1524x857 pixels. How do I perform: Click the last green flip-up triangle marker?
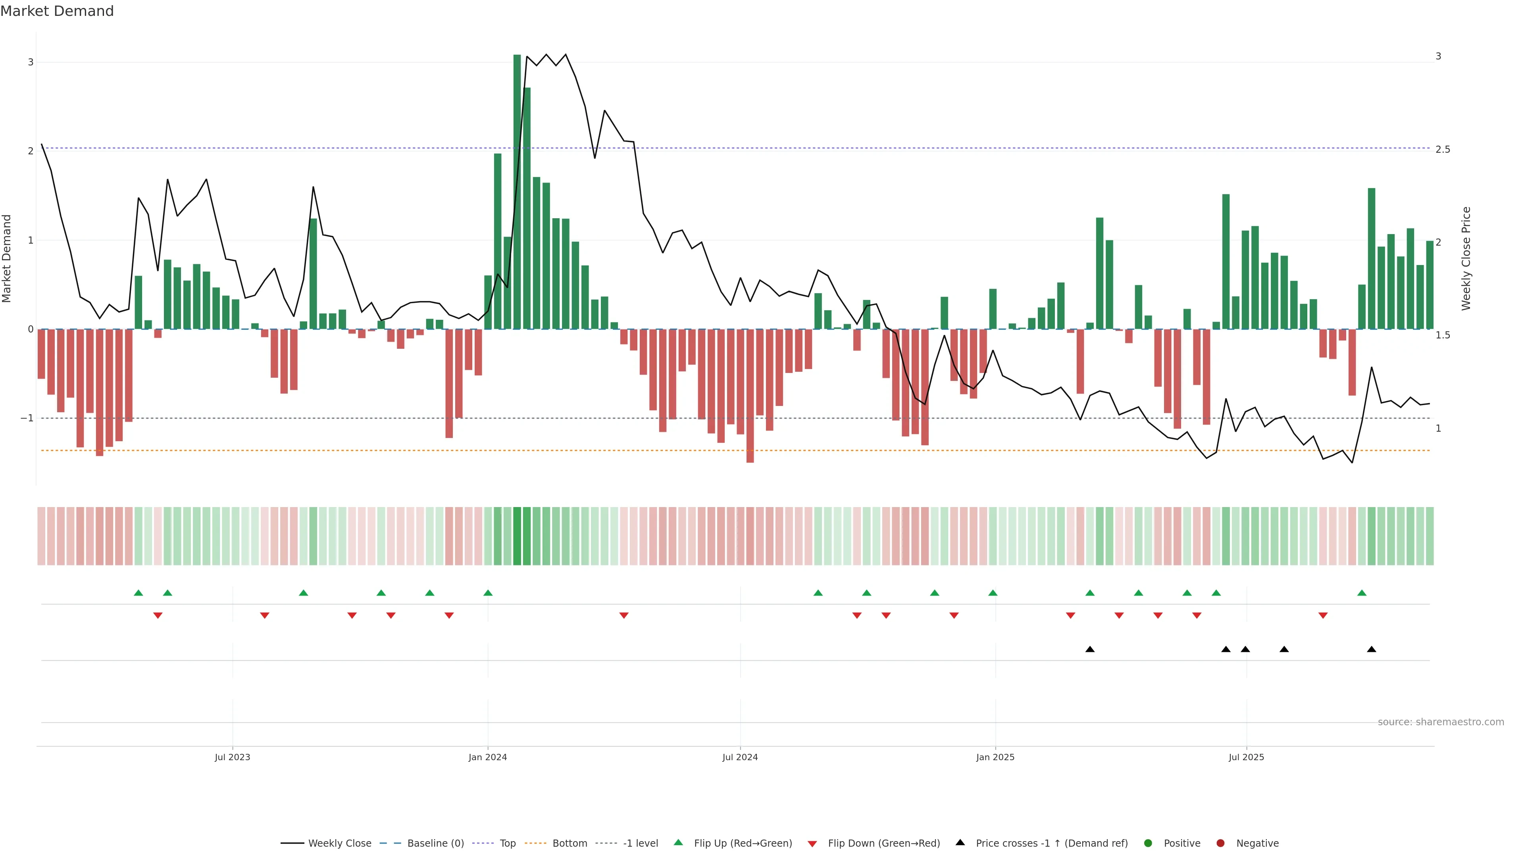pos(1362,593)
